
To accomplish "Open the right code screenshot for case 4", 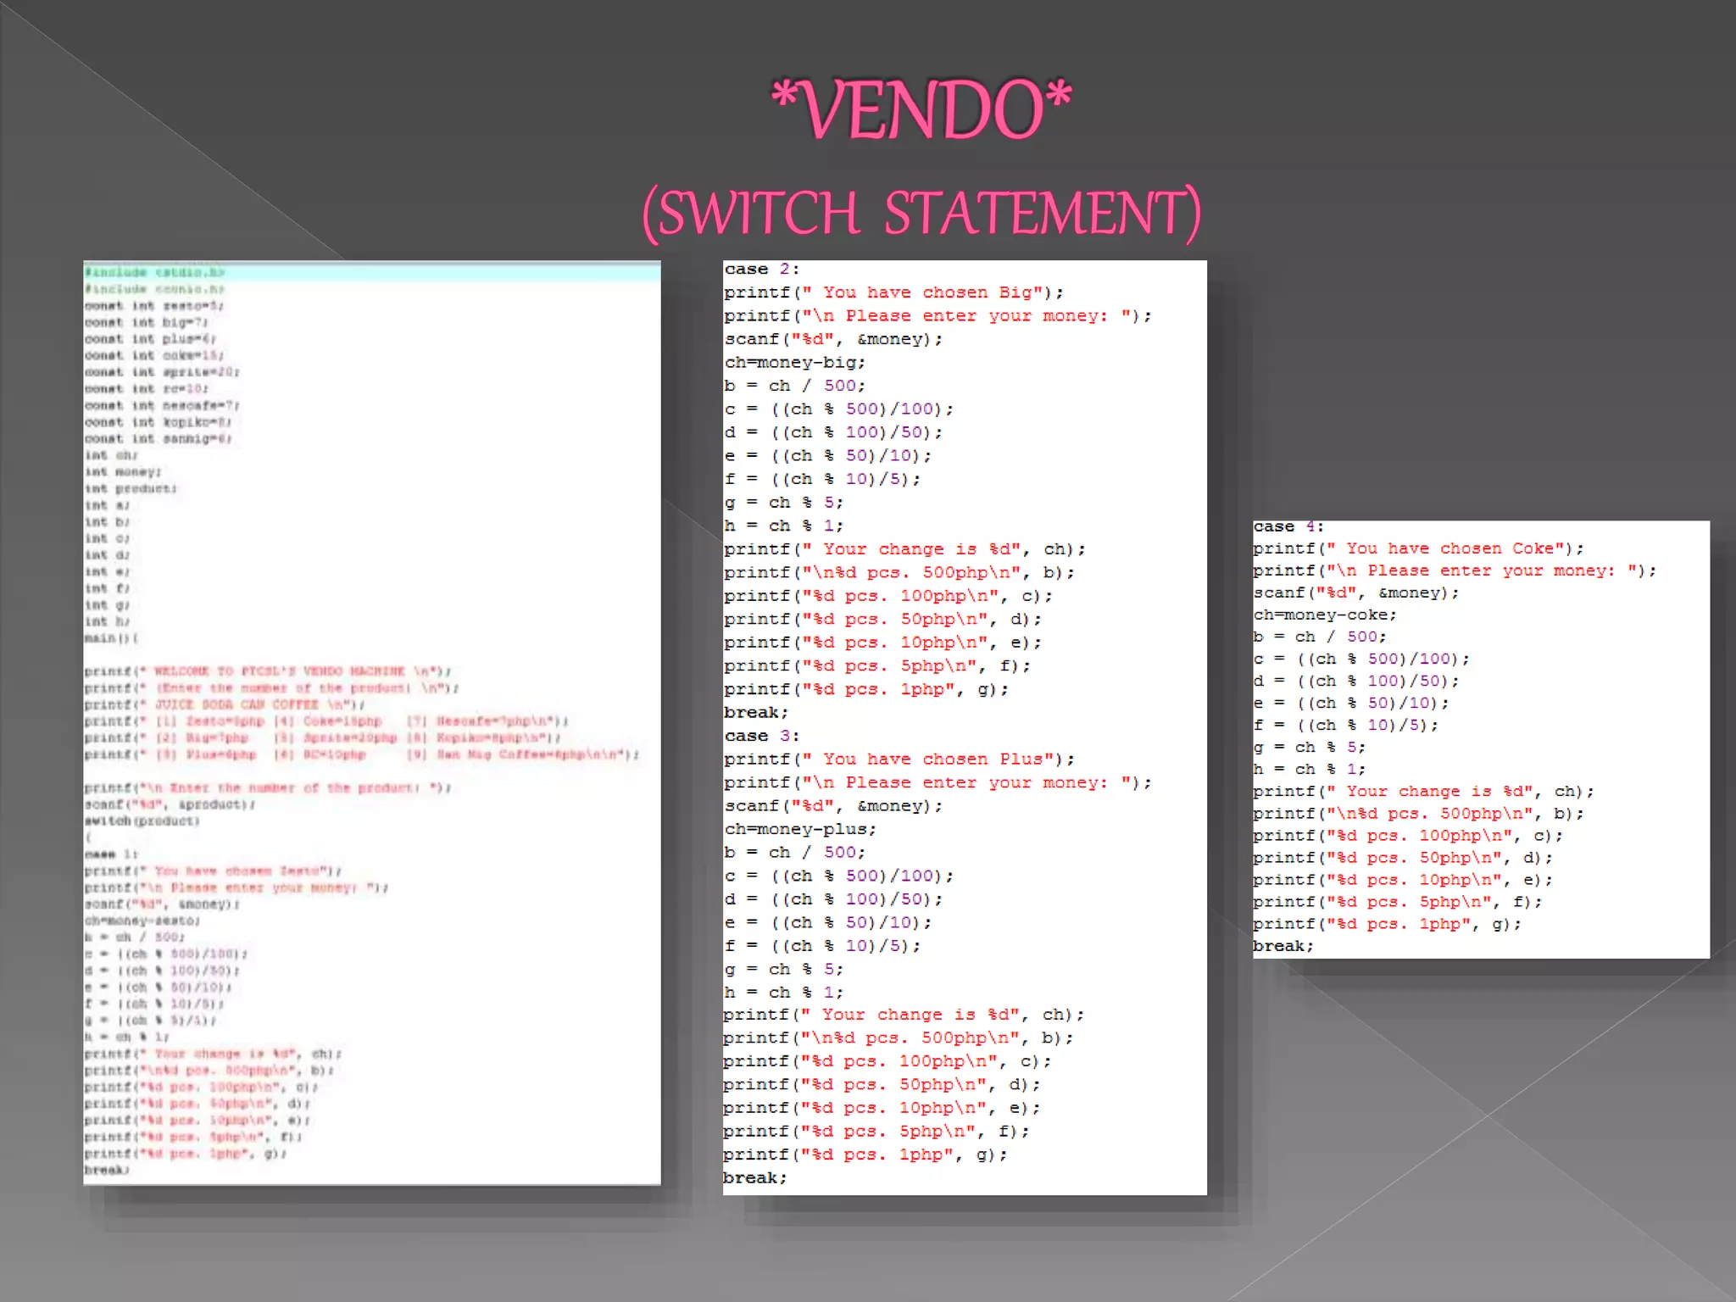I will [x=1481, y=739].
